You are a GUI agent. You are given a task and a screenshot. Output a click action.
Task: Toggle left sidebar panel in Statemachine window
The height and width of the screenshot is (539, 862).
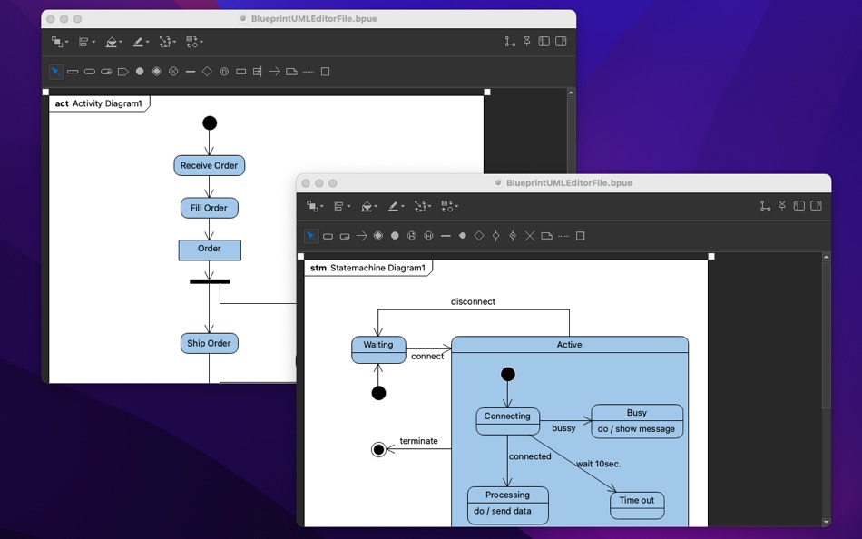(798, 206)
